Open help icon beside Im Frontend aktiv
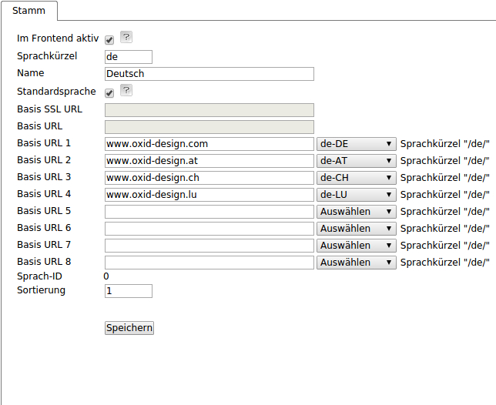This screenshot has height=405, width=496. (126, 37)
